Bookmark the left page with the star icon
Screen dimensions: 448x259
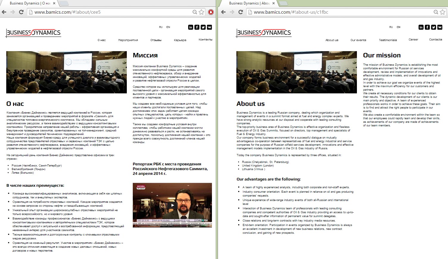[x=202, y=12]
